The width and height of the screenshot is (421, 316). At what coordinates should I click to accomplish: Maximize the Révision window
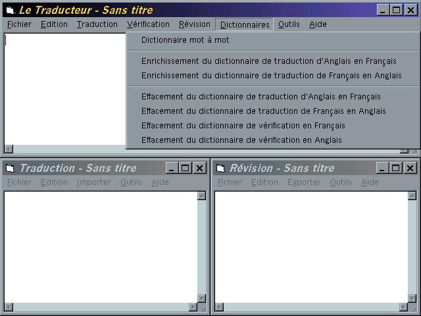click(x=396, y=169)
